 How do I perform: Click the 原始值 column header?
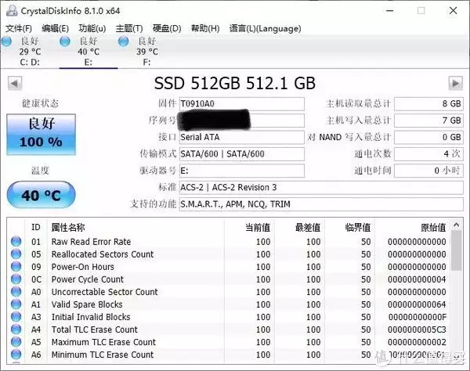[413, 227]
